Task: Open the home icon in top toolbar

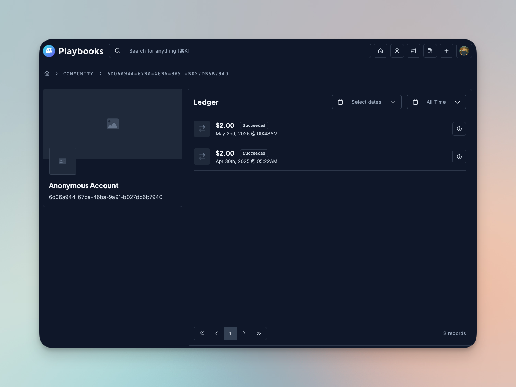Action: click(381, 51)
